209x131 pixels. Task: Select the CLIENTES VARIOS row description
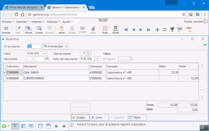point(56,78)
